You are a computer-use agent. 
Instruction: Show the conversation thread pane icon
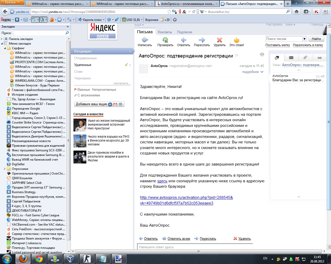pos(277,58)
